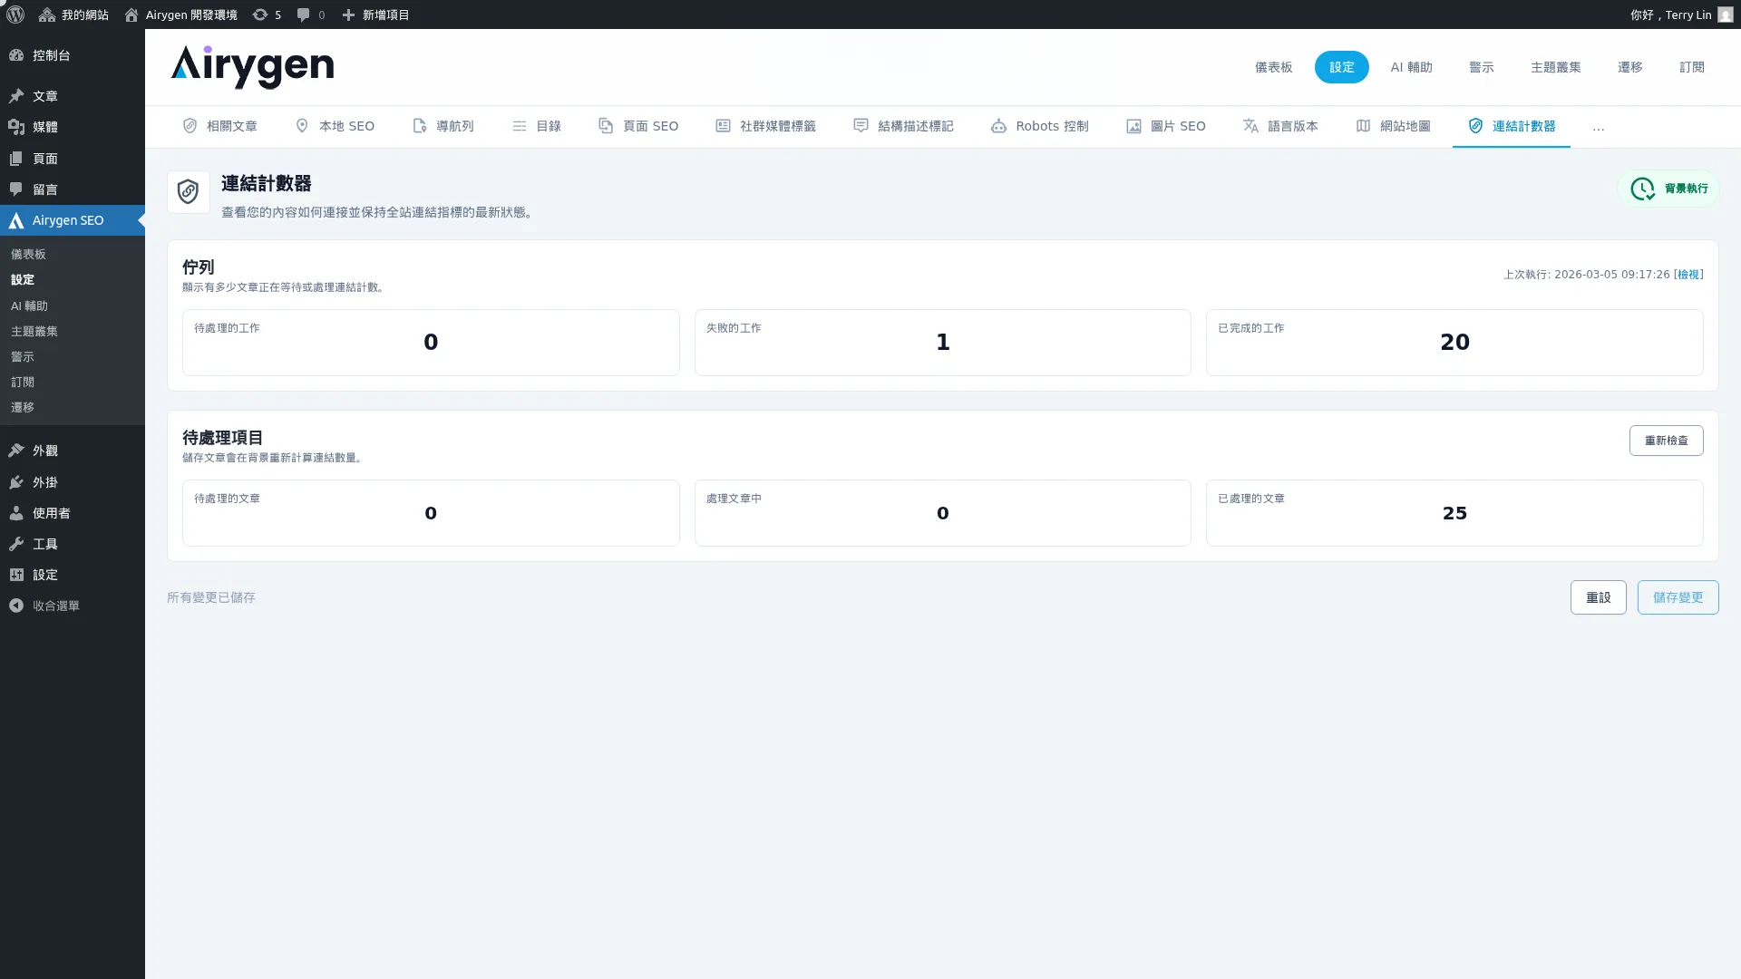The image size is (1741, 979).
Task: Open 警示 in sidebar submenu
Action: click(23, 357)
